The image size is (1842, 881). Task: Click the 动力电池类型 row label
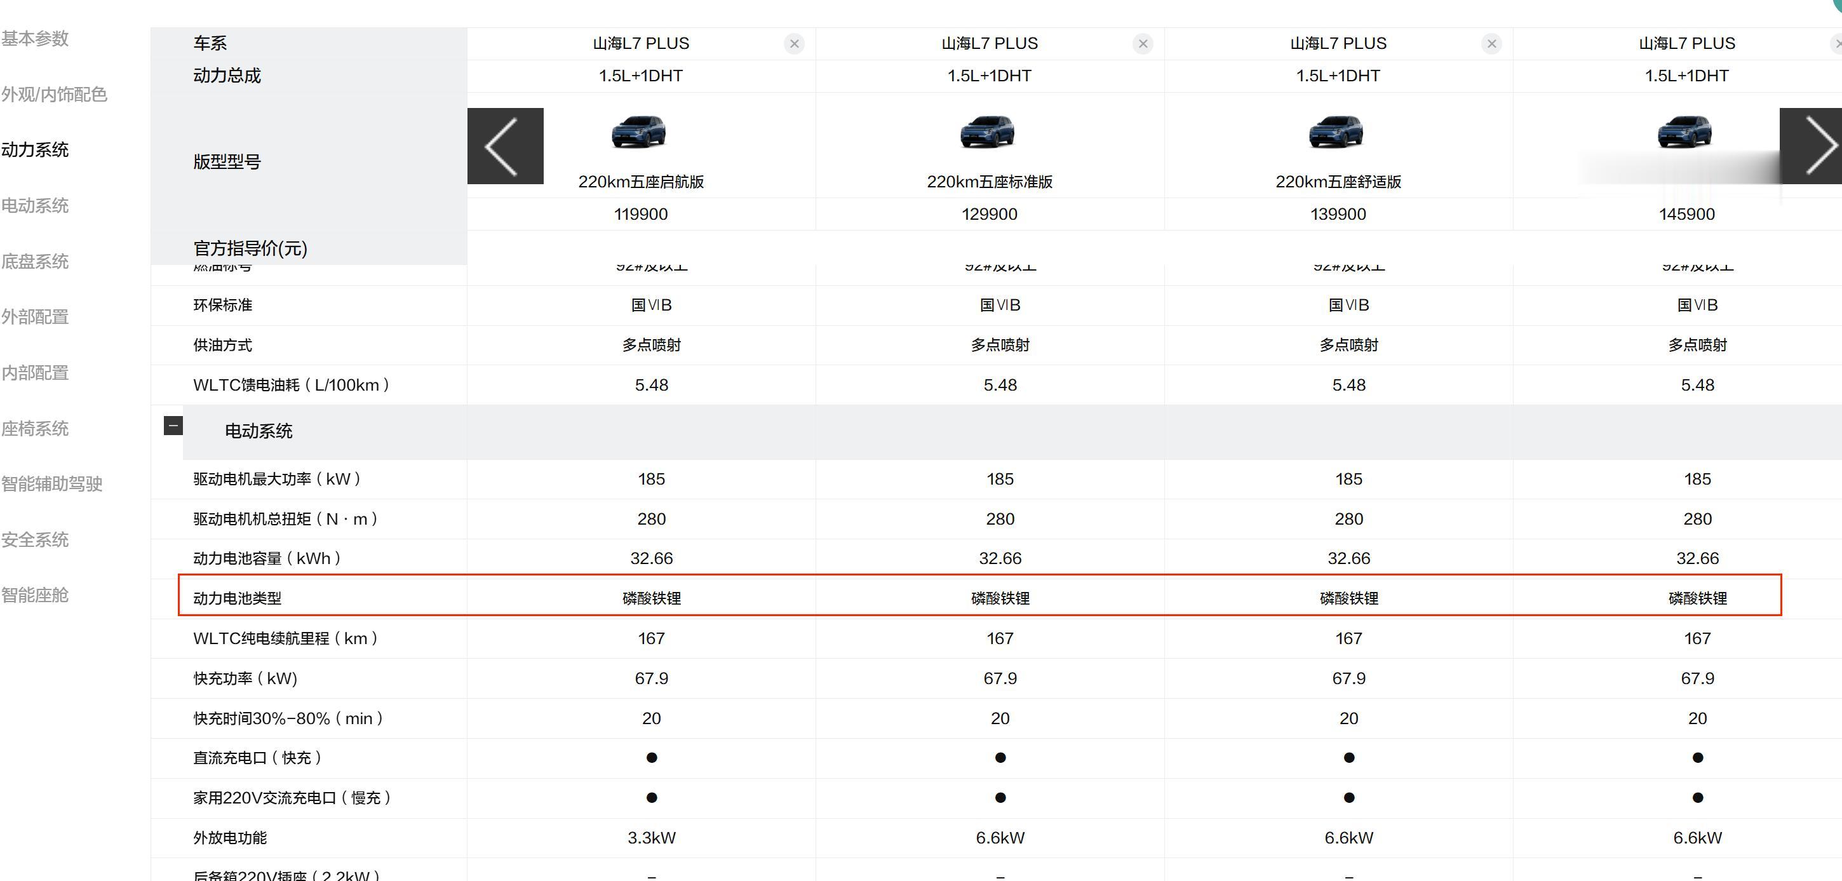point(238,598)
